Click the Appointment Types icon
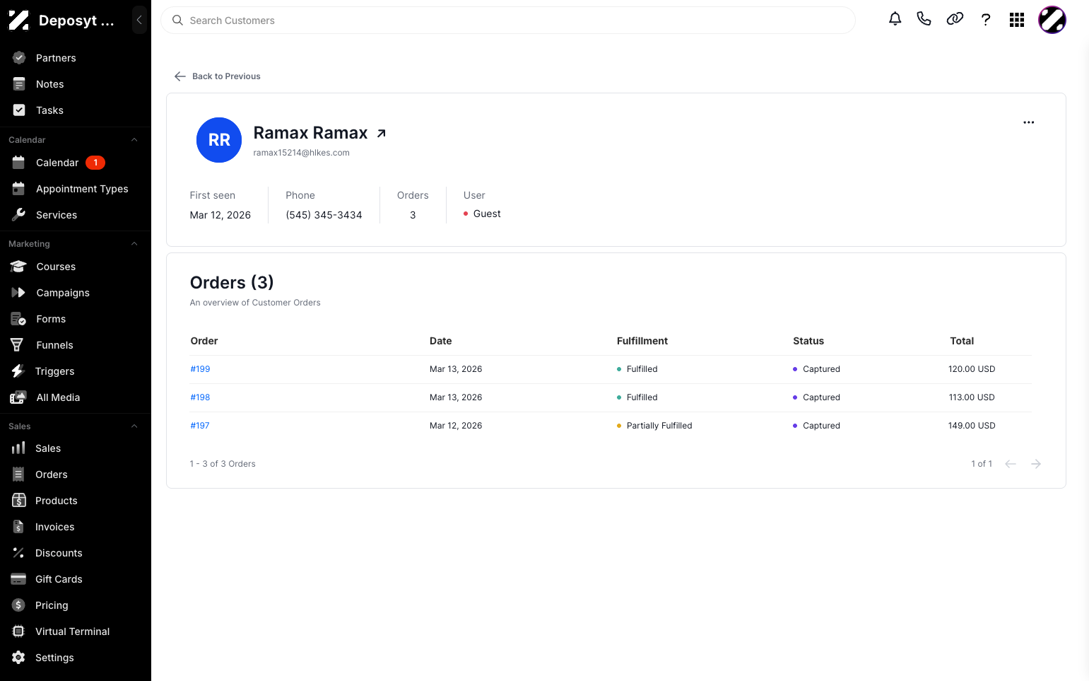This screenshot has height=681, width=1089. pos(19,189)
